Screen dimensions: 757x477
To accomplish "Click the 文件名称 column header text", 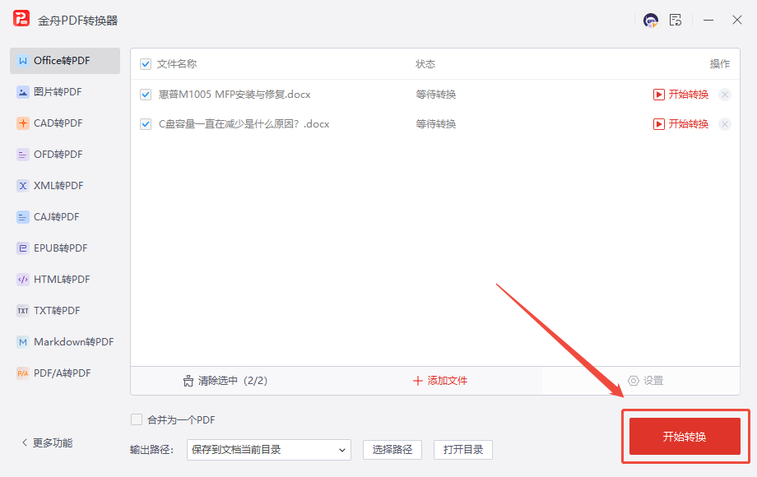I will pyautogui.click(x=177, y=64).
